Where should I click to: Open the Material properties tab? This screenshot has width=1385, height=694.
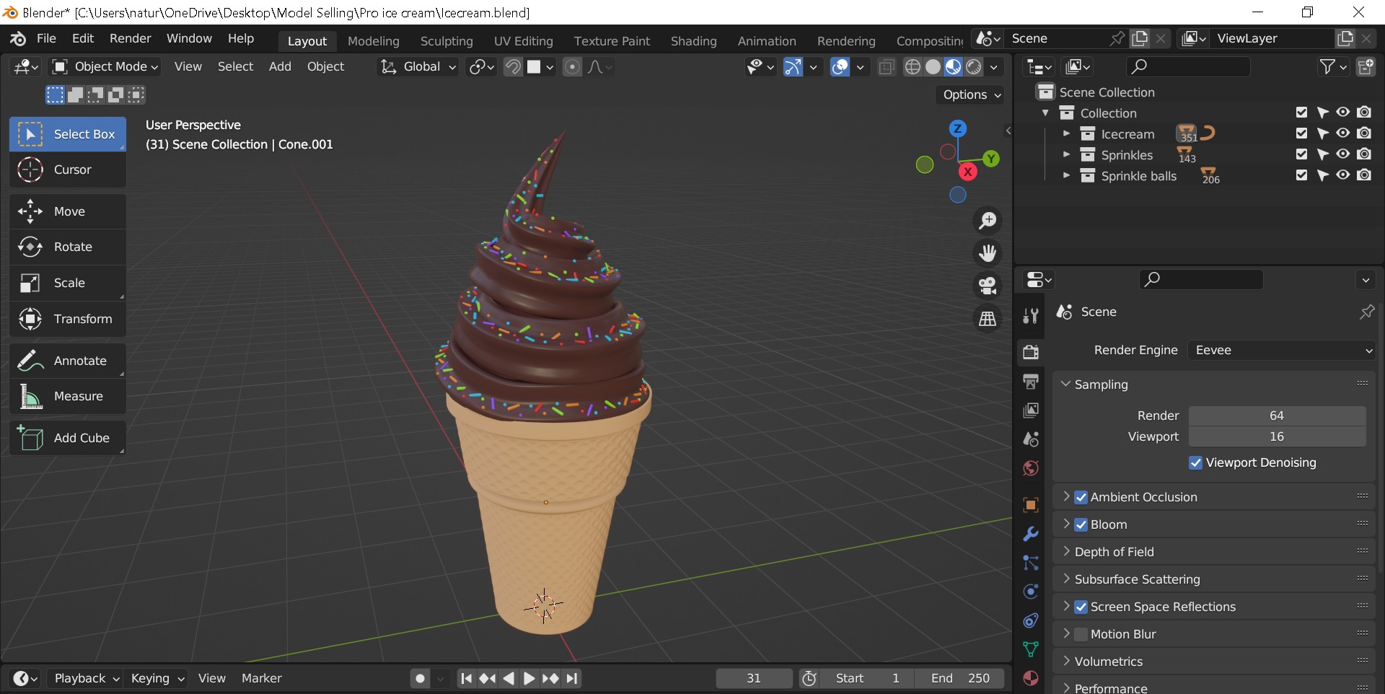click(x=1031, y=678)
